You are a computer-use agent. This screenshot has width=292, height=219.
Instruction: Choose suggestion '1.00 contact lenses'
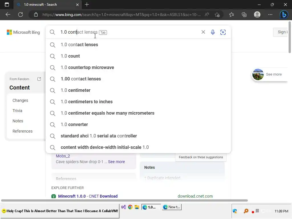[138, 79]
